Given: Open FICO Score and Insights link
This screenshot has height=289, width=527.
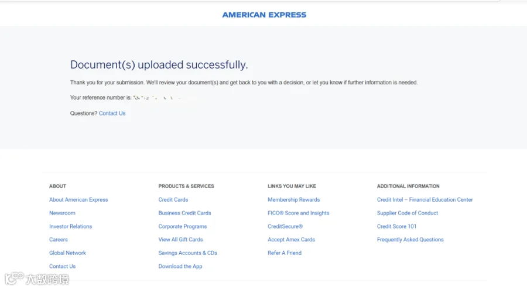Looking at the screenshot, I should point(299,213).
